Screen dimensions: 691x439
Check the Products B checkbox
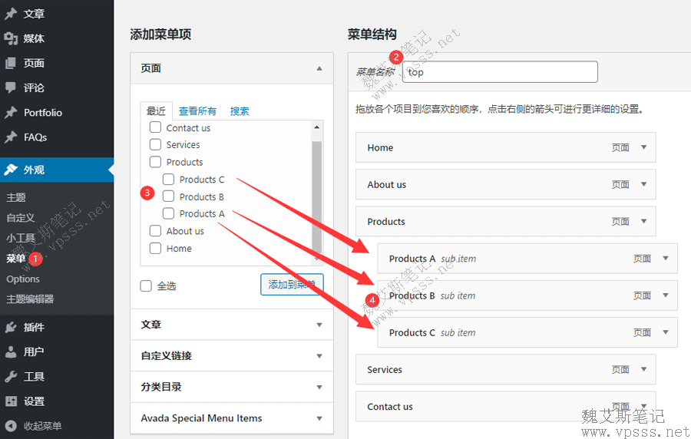pyautogui.click(x=168, y=196)
